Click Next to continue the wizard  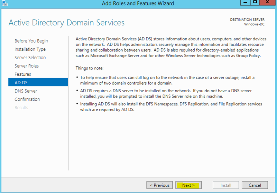189,185
